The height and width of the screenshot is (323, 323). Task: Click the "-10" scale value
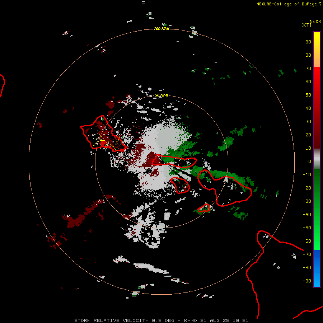tap(307, 175)
